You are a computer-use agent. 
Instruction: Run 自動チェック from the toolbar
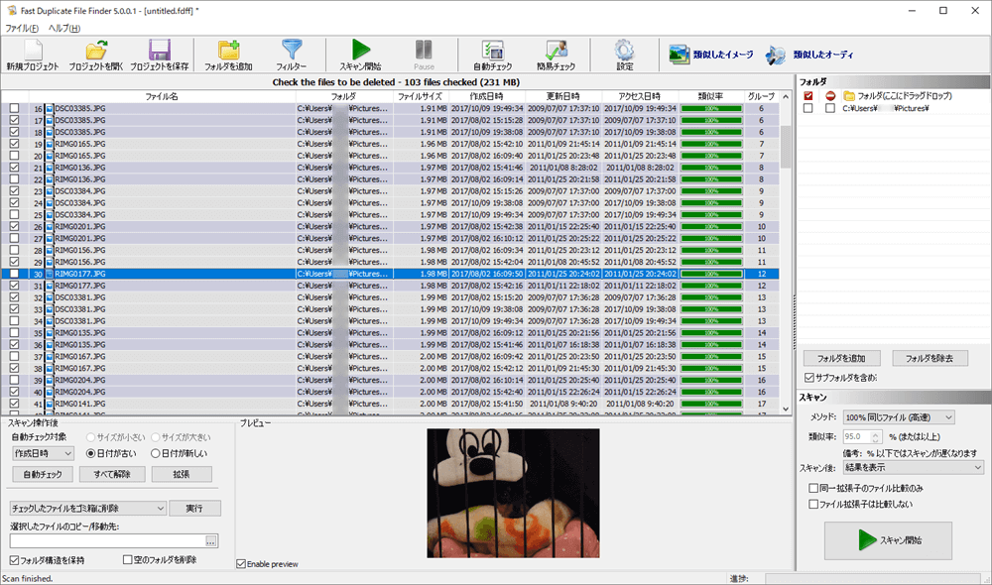click(492, 51)
